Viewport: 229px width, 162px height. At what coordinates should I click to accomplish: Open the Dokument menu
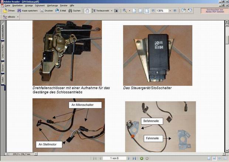click(x=40, y=6)
